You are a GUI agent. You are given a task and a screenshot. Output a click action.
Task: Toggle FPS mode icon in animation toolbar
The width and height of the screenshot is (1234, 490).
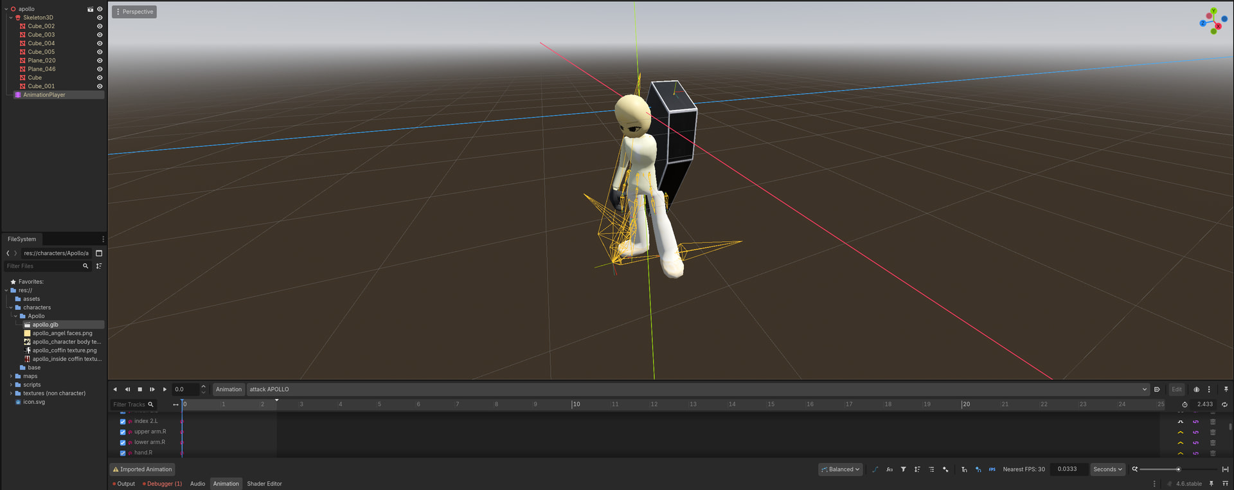pos(992,469)
